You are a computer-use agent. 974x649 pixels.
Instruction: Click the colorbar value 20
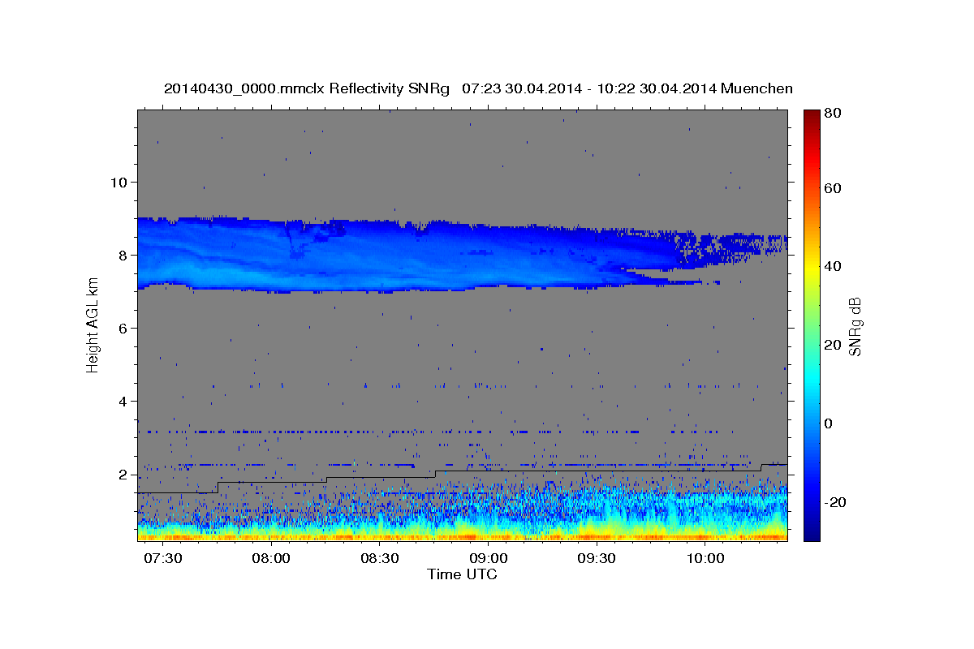[832, 345]
